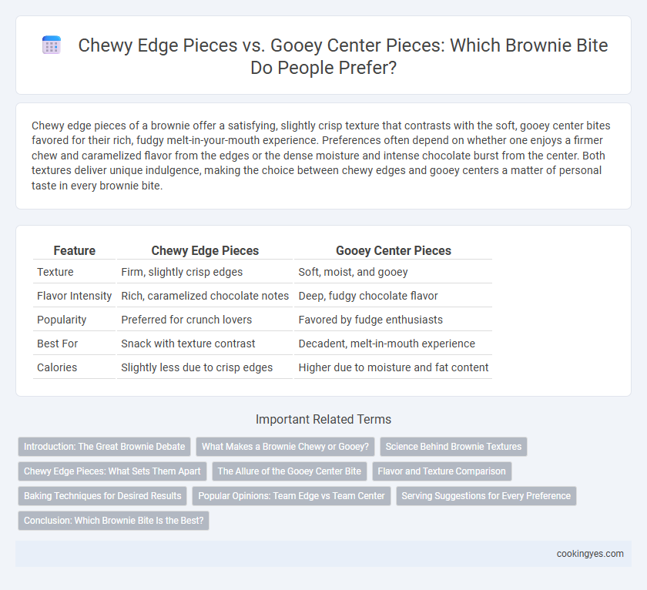Screen dimensions: 647x590
Task: Click the 'Chewy Edge Pieces' column header
Action: [x=205, y=251]
